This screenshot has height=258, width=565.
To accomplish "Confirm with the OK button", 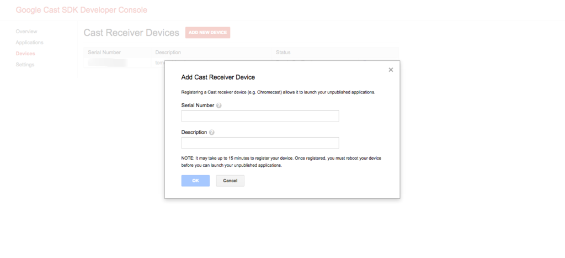I will tap(195, 181).
